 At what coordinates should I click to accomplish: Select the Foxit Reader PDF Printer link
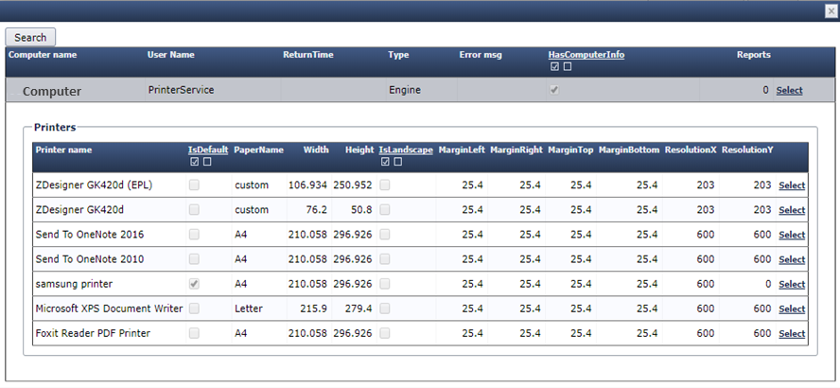[x=792, y=333]
